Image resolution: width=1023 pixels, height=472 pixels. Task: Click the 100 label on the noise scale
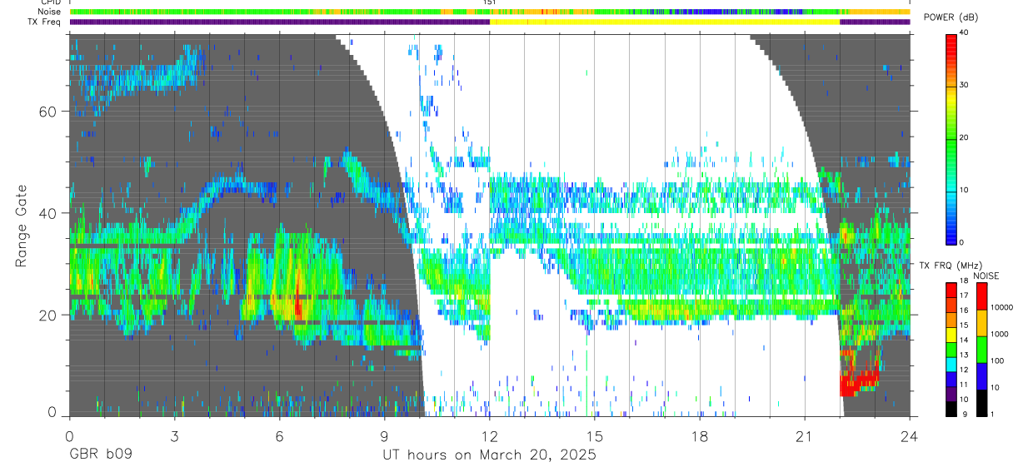coord(997,361)
